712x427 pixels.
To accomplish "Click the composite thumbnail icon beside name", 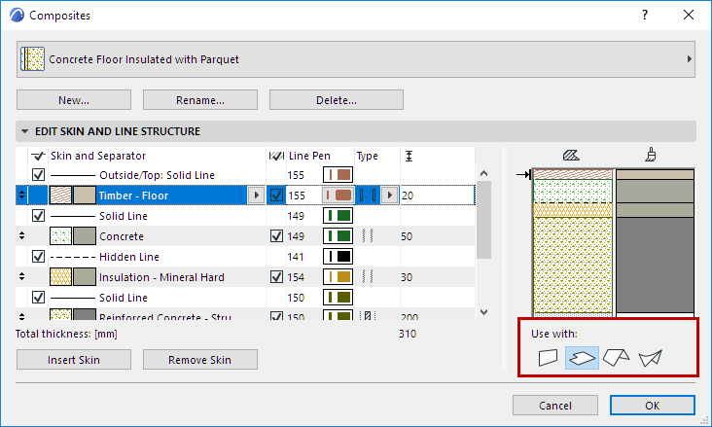I will coord(33,59).
